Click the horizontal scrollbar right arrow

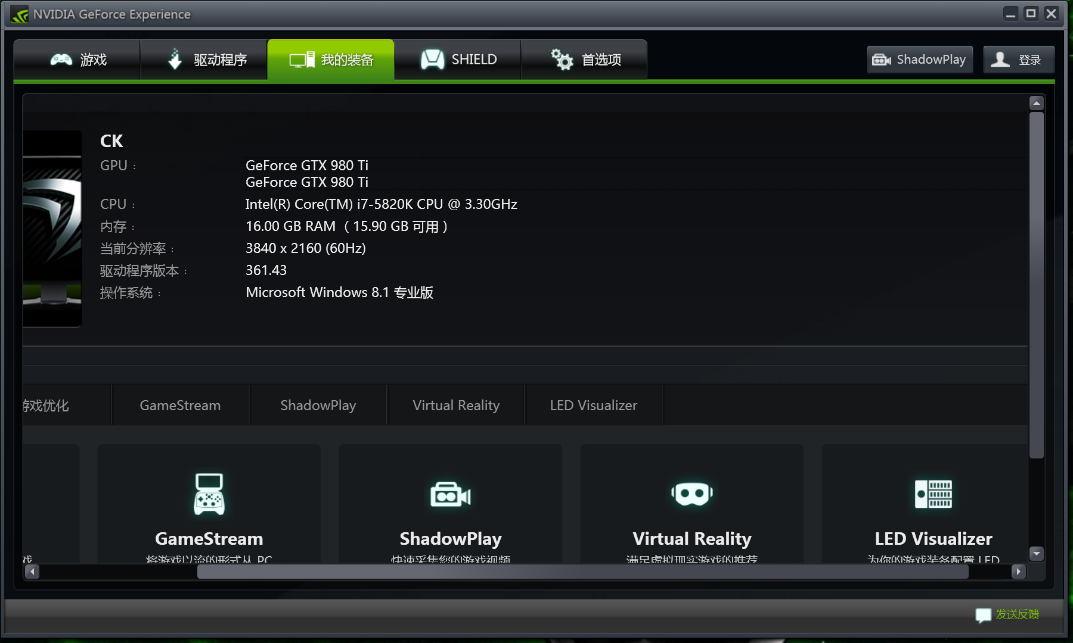pos(1018,572)
